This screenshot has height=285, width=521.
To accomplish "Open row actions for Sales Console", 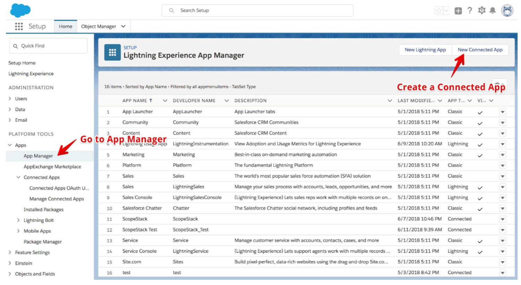I will pyautogui.click(x=503, y=198).
